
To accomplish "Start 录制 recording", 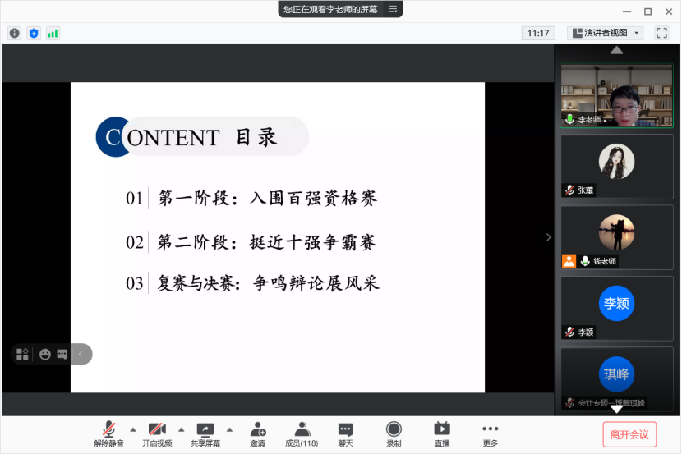I will coord(394,433).
